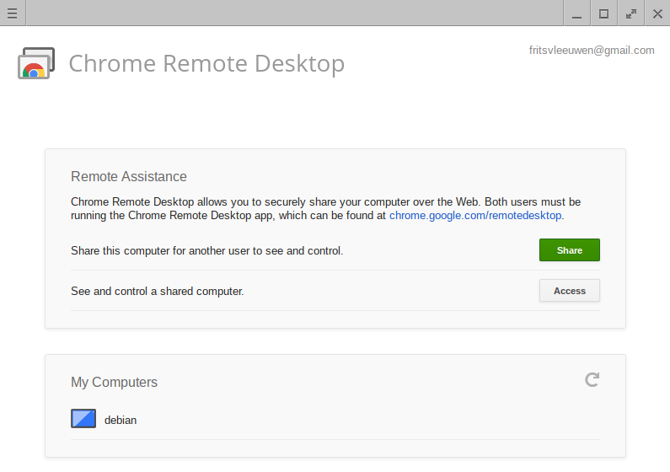
Task: Click the Chrome Remote Desktop logo icon
Action: point(36,63)
